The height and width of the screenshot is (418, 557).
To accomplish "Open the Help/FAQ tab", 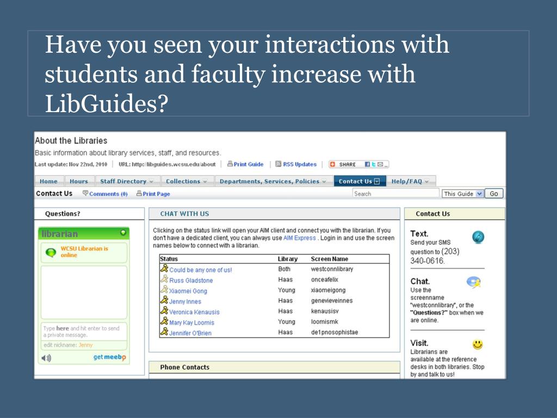I will coord(410,181).
